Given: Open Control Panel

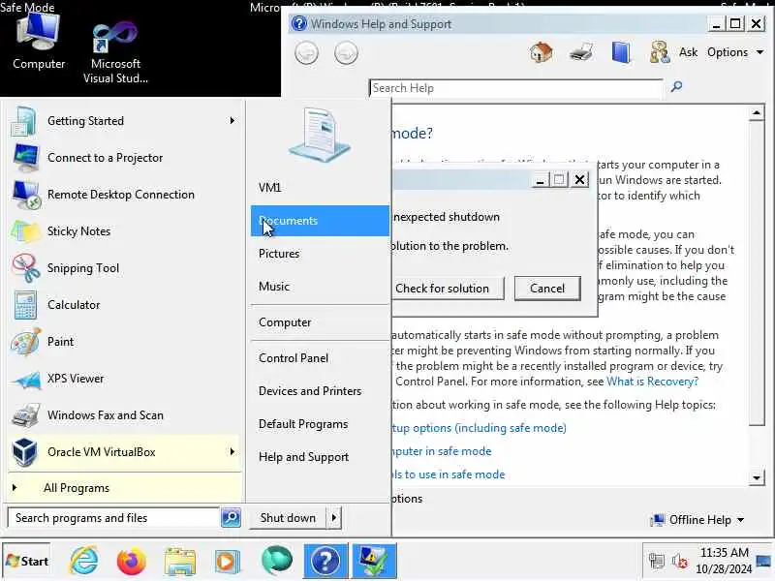Looking at the screenshot, I should pos(320,358).
